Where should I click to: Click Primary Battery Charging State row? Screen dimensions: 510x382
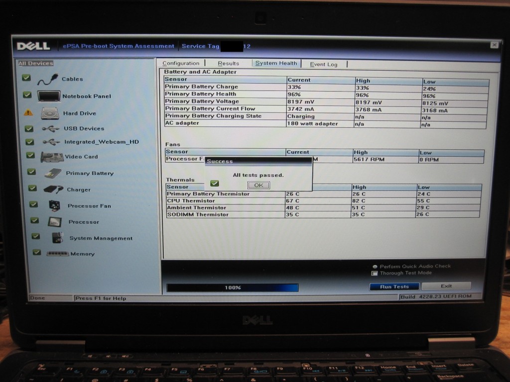click(326, 116)
